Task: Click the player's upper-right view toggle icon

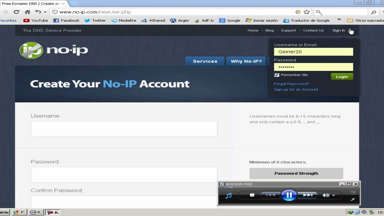Action: coord(353,193)
